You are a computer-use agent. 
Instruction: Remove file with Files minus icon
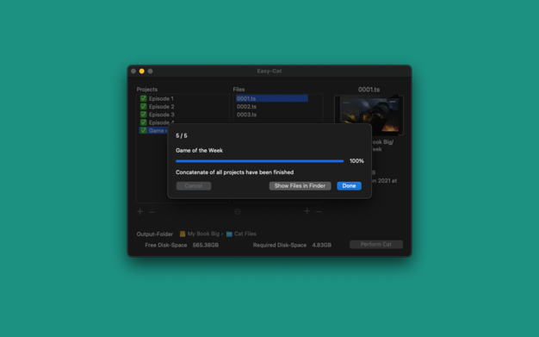tap(319, 211)
